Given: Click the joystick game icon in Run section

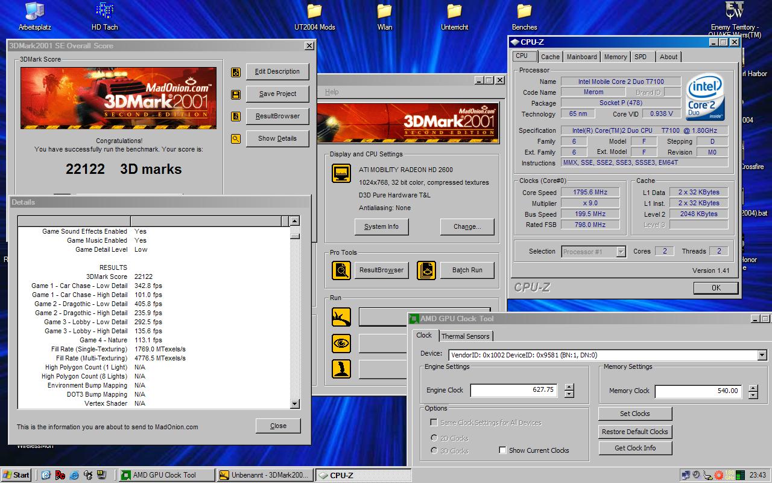Looking at the screenshot, I should click(341, 369).
